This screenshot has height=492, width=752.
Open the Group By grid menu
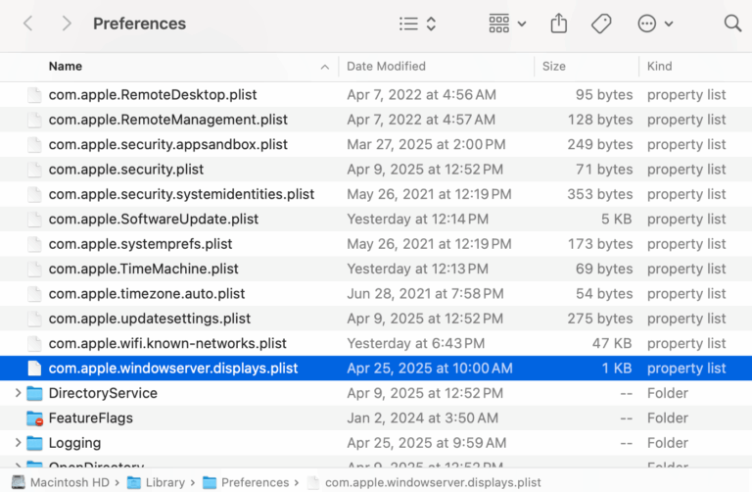pyautogui.click(x=507, y=24)
